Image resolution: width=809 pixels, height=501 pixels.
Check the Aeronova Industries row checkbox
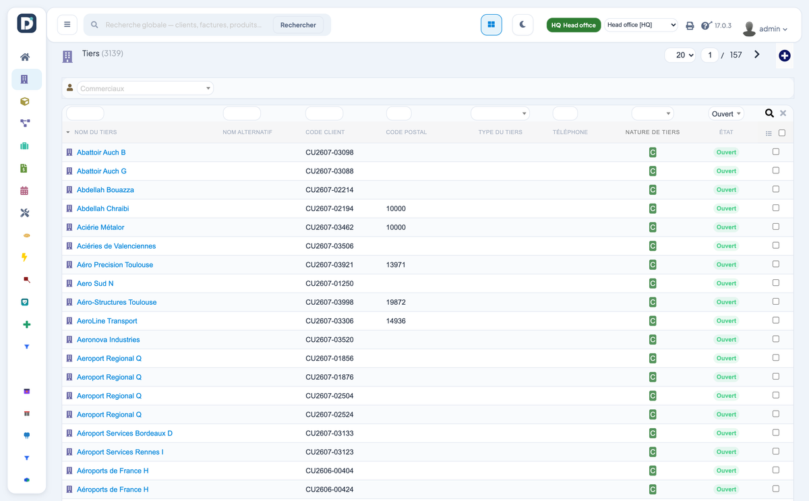pyautogui.click(x=776, y=339)
